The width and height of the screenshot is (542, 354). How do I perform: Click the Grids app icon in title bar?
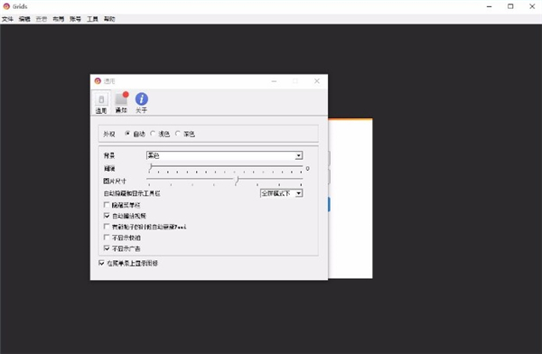[6, 6]
